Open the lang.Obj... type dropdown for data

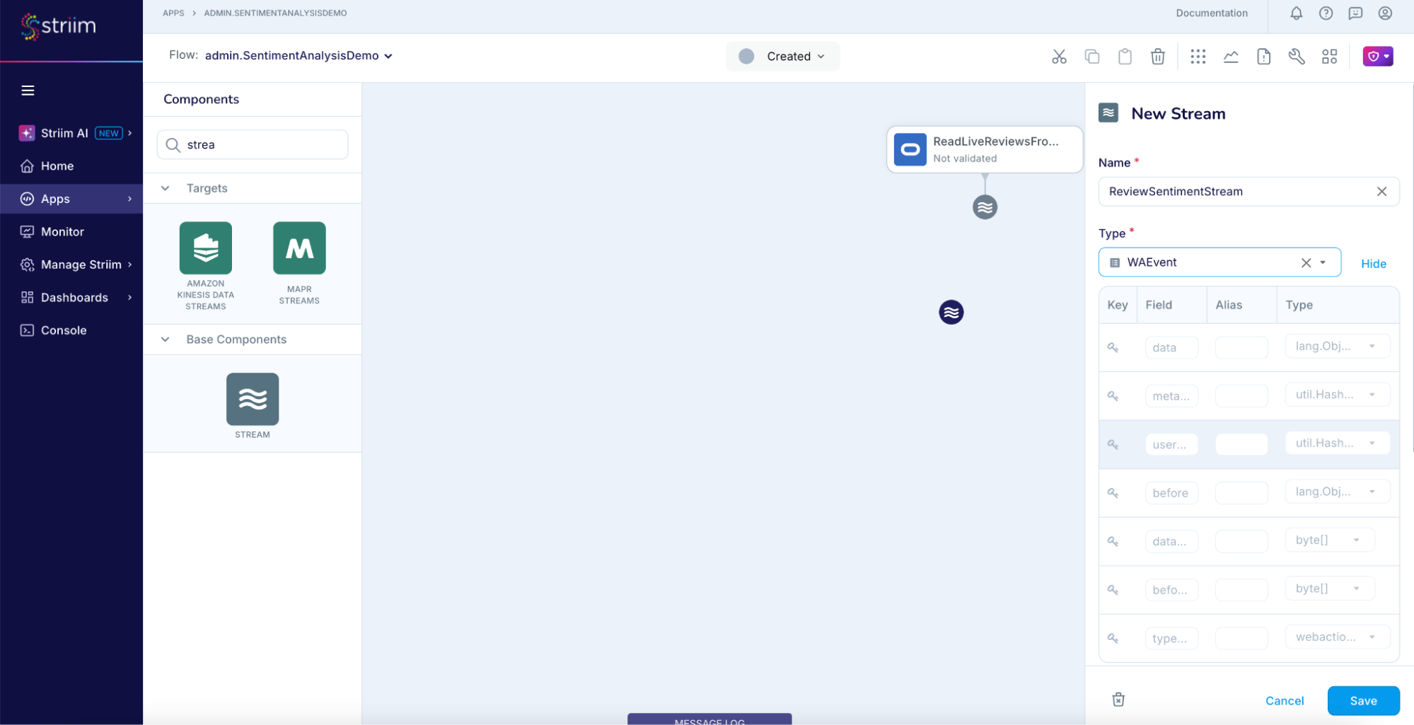point(1337,346)
